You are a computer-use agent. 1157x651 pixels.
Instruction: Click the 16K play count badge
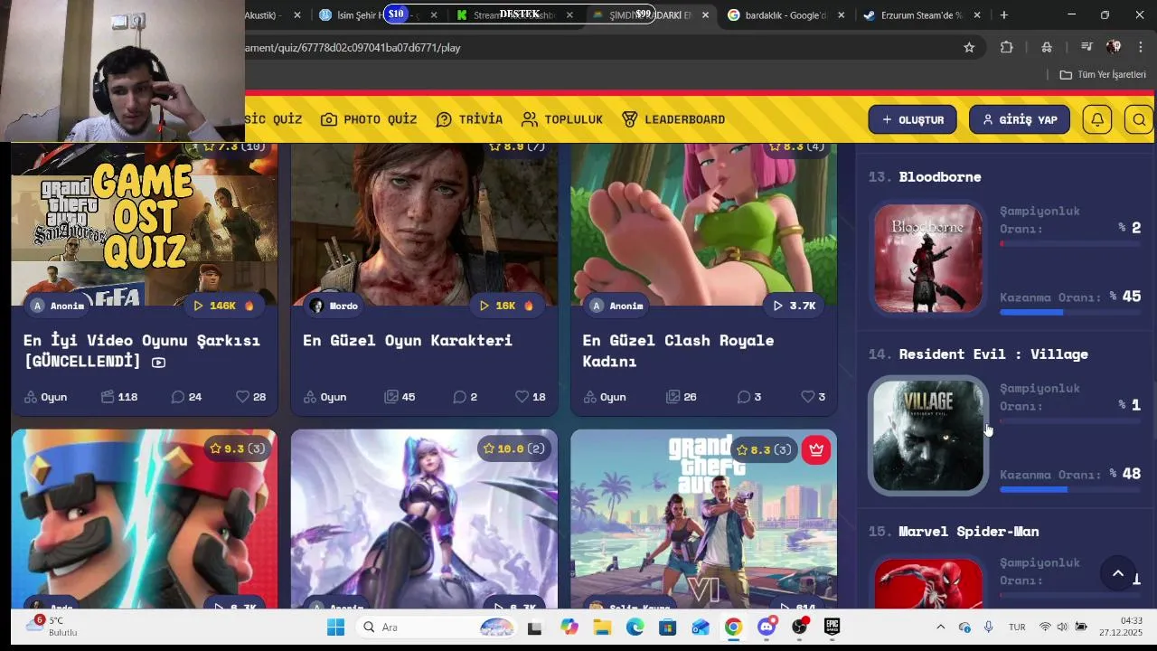click(x=506, y=306)
